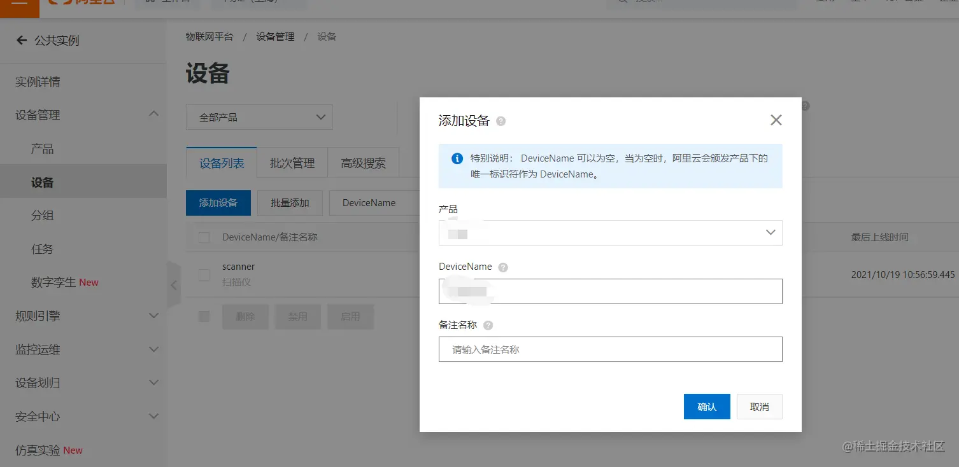Viewport: 959px width, 467px height.
Task: Click the sidebar collapse handle arrow
Action: point(173,285)
